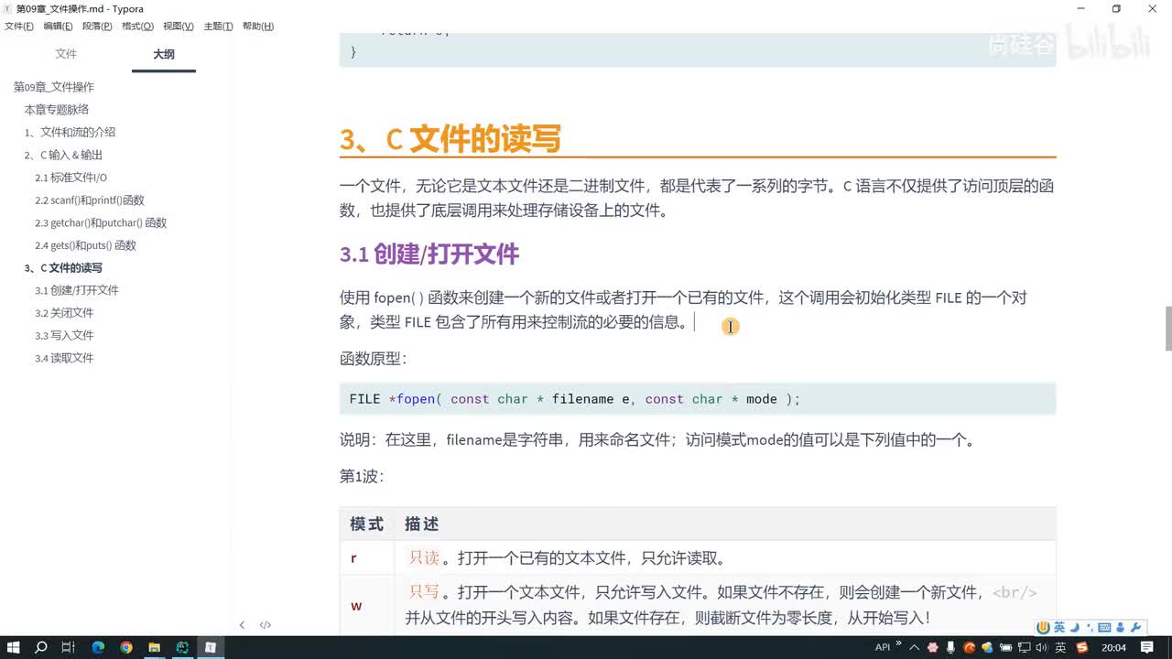Screen dimensions: 1172x659
Task: Click the orange swirl tray icon
Action: 970,647
